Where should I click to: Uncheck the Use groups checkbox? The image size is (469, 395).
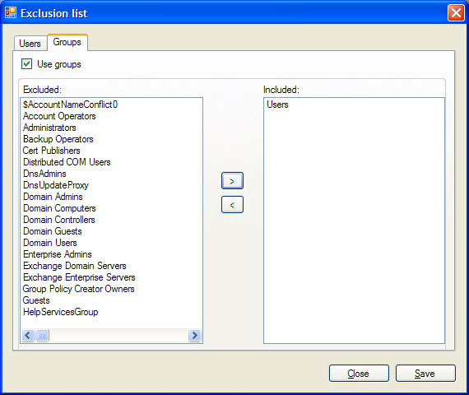pyautogui.click(x=26, y=63)
